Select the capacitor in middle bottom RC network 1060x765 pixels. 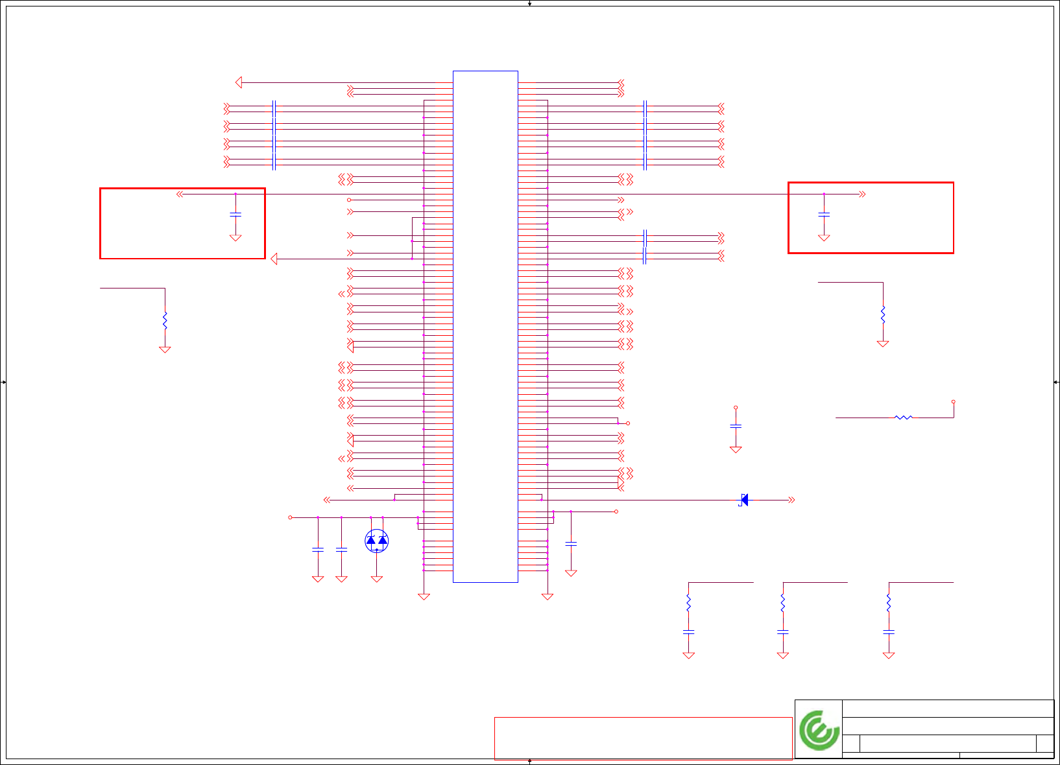click(783, 631)
